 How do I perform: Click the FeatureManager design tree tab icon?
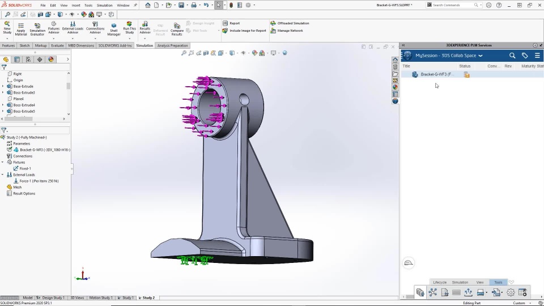pyautogui.click(x=6, y=59)
